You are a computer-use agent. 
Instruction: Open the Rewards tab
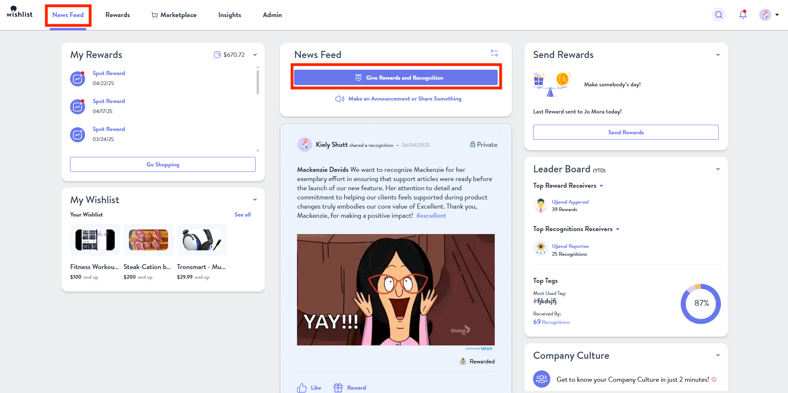(x=118, y=15)
